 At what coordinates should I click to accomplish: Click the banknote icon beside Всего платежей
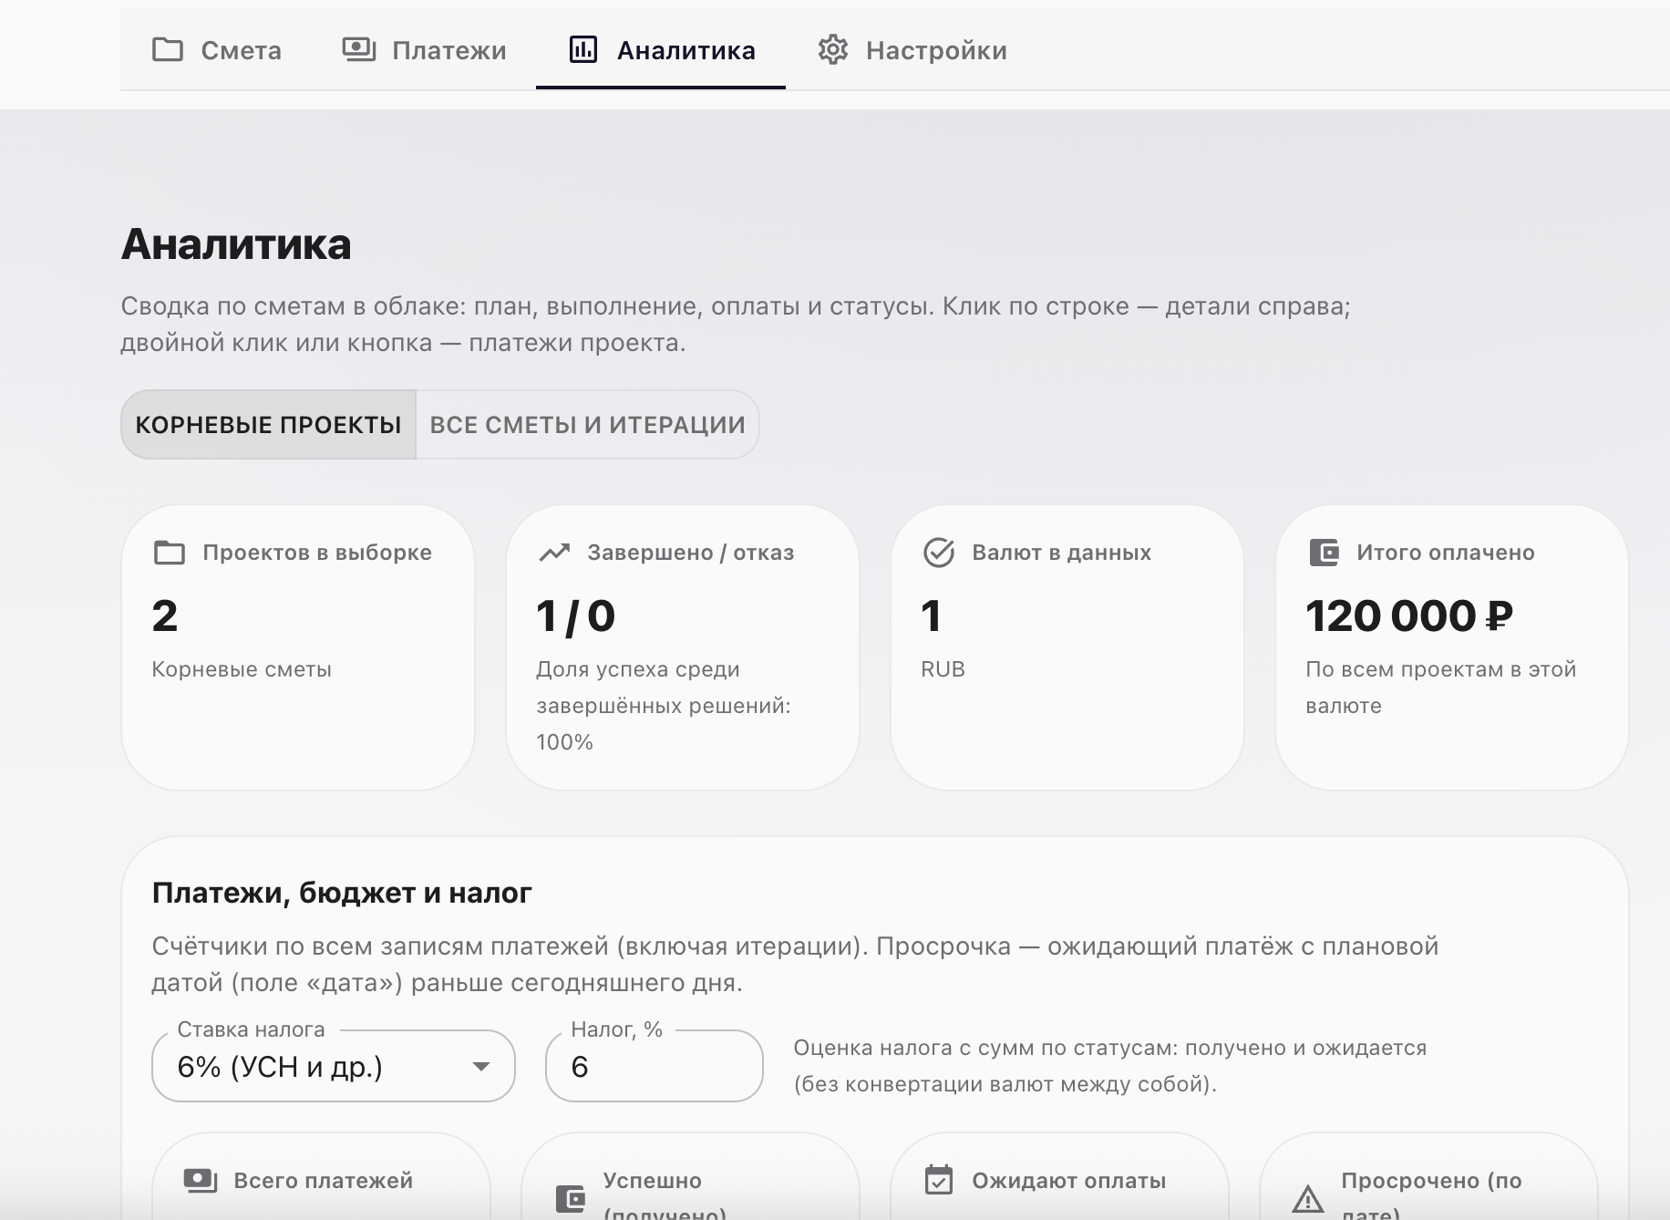click(x=201, y=1181)
